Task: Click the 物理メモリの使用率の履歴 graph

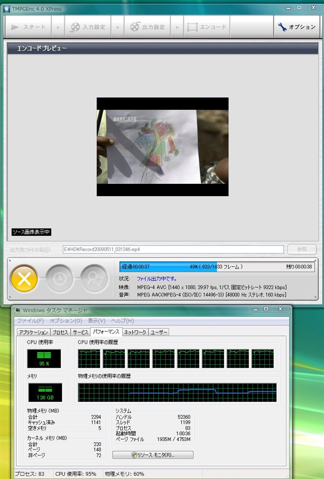Action: click(177, 392)
